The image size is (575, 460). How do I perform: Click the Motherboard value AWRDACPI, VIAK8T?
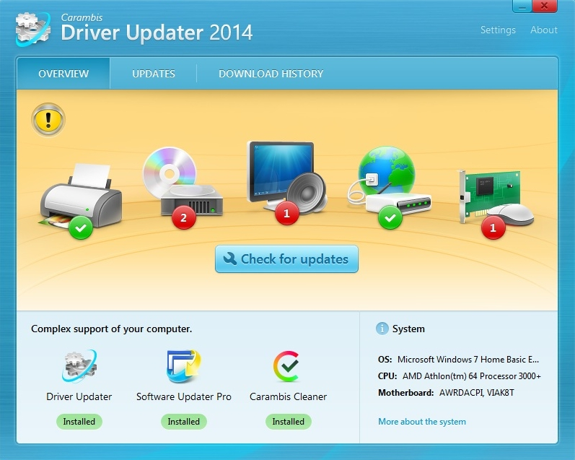pos(477,393)
